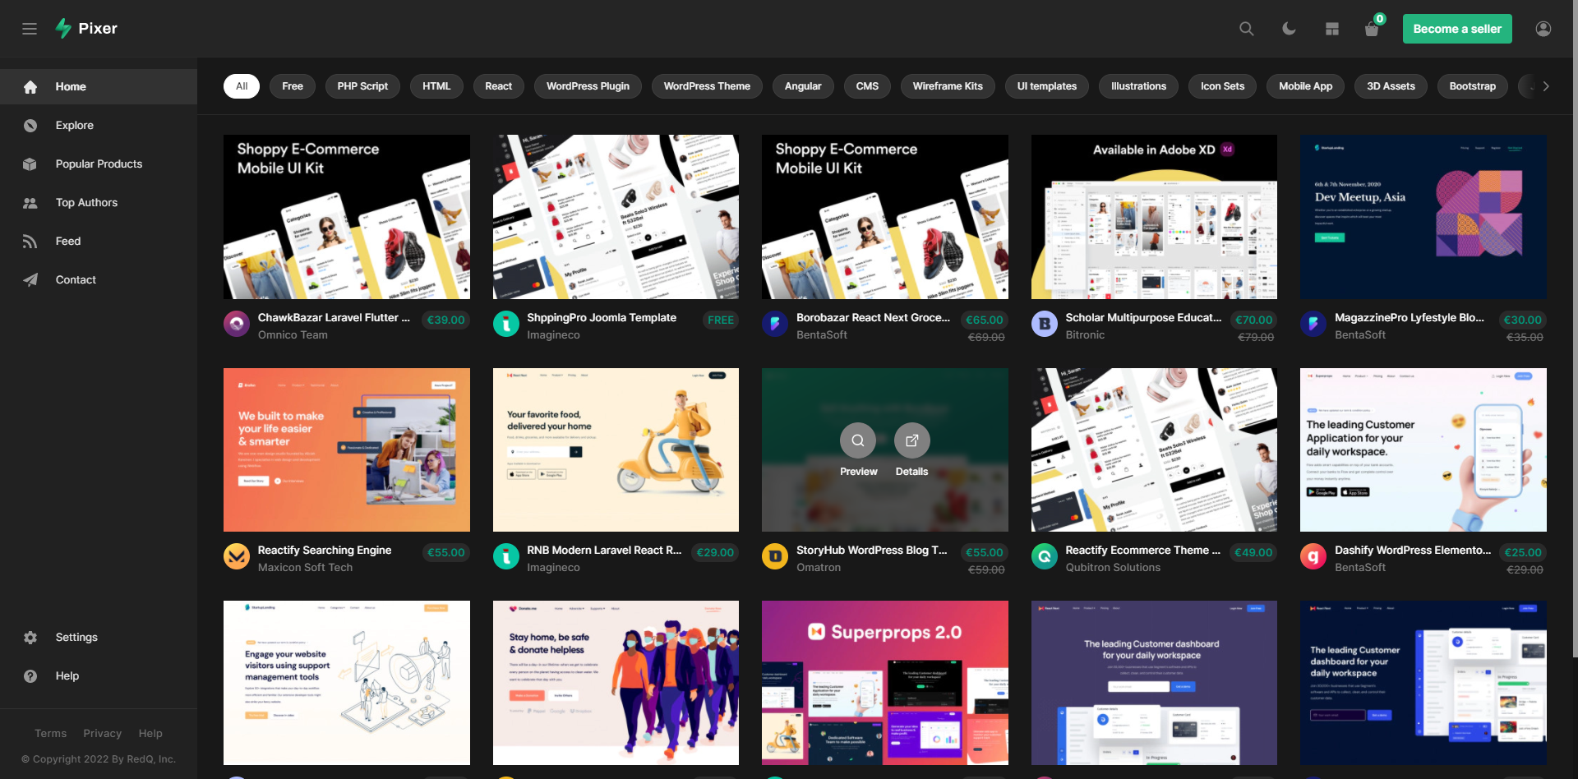
Task: Open the Dev Meetup Asia thumbnail
Action: pos(1423,217)
